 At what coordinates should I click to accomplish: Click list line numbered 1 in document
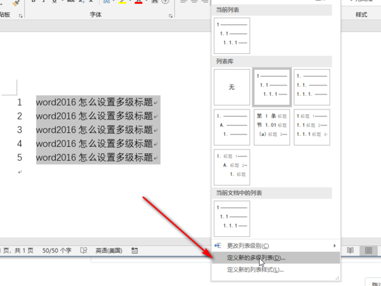[x=94, y=102]
